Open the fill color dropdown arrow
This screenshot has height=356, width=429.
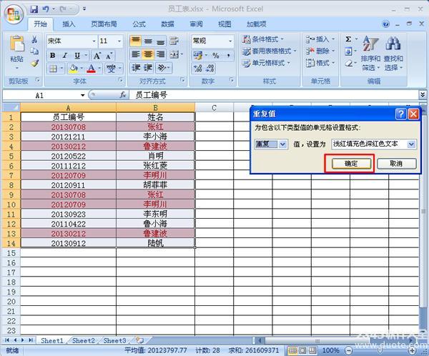click(x=82, y=69)
